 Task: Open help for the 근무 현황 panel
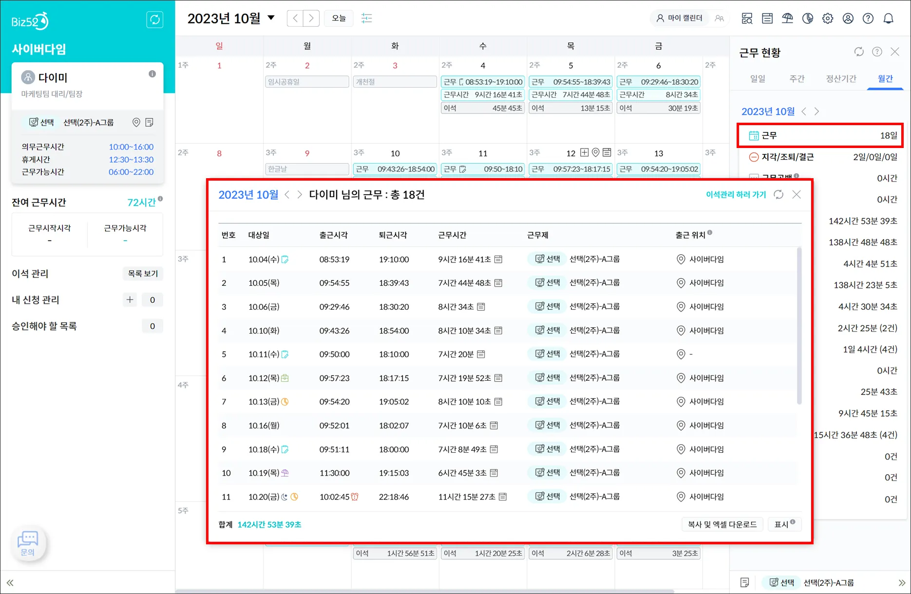[877, 52]
